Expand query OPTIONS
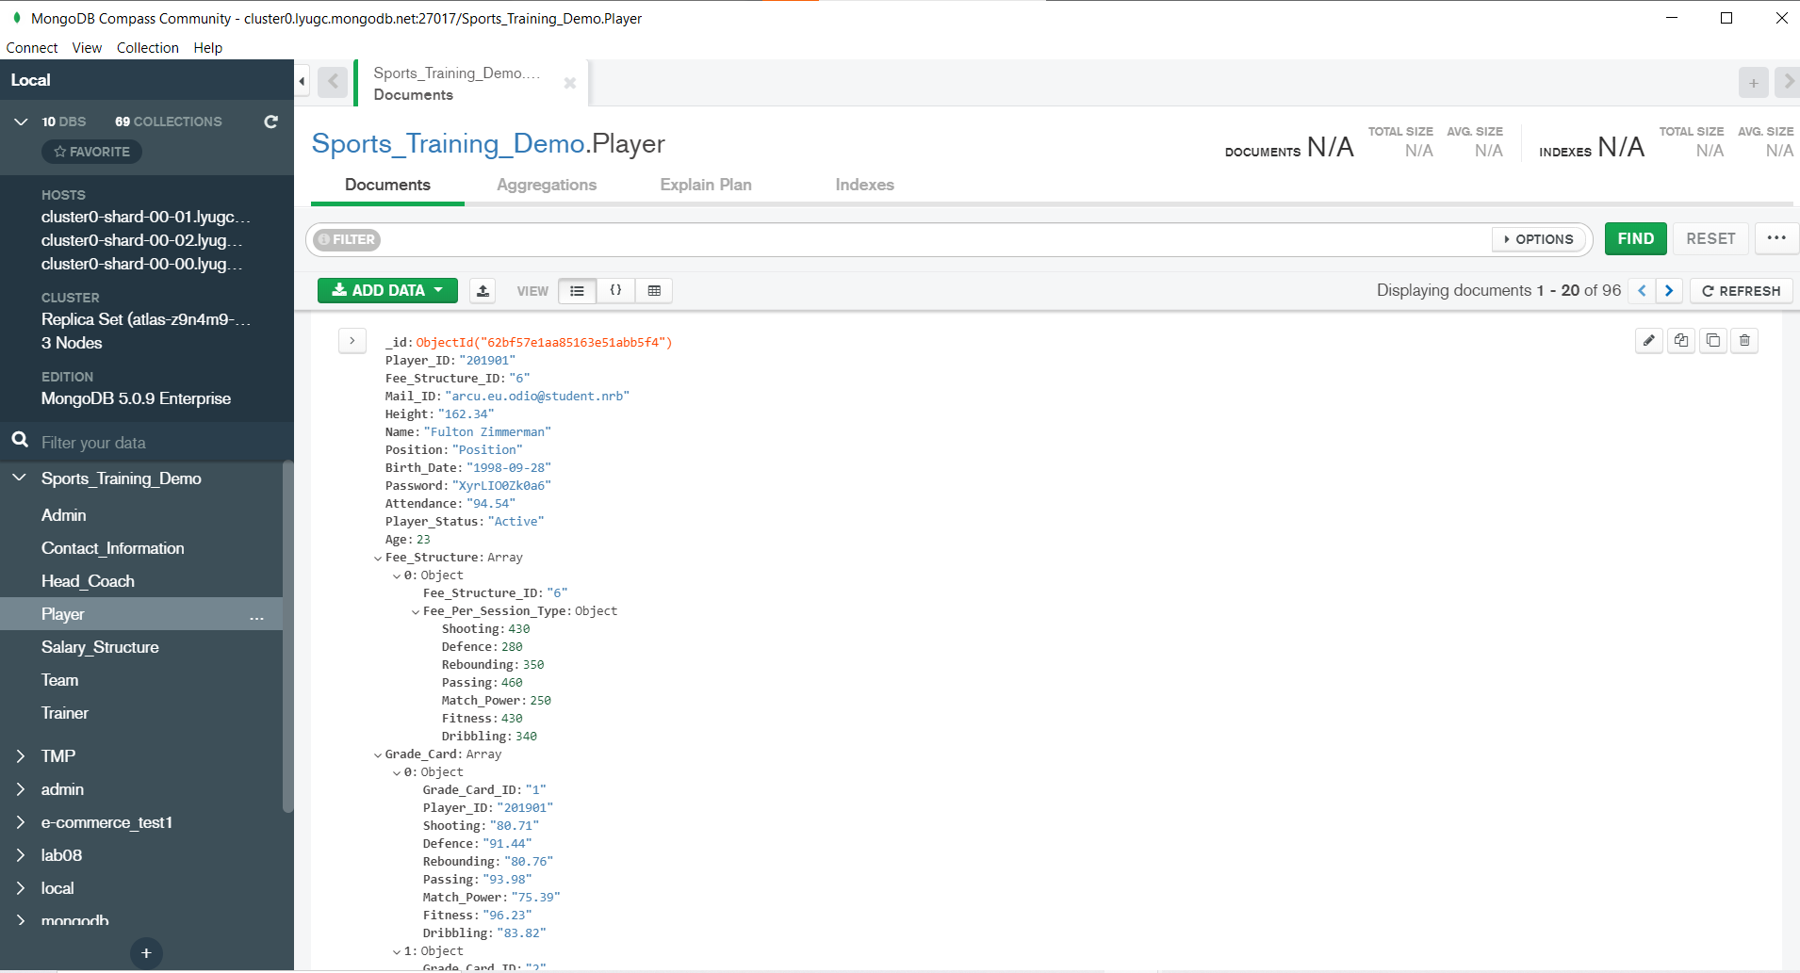This screenshot has width=1800, height=973. tap(1538, 239)
